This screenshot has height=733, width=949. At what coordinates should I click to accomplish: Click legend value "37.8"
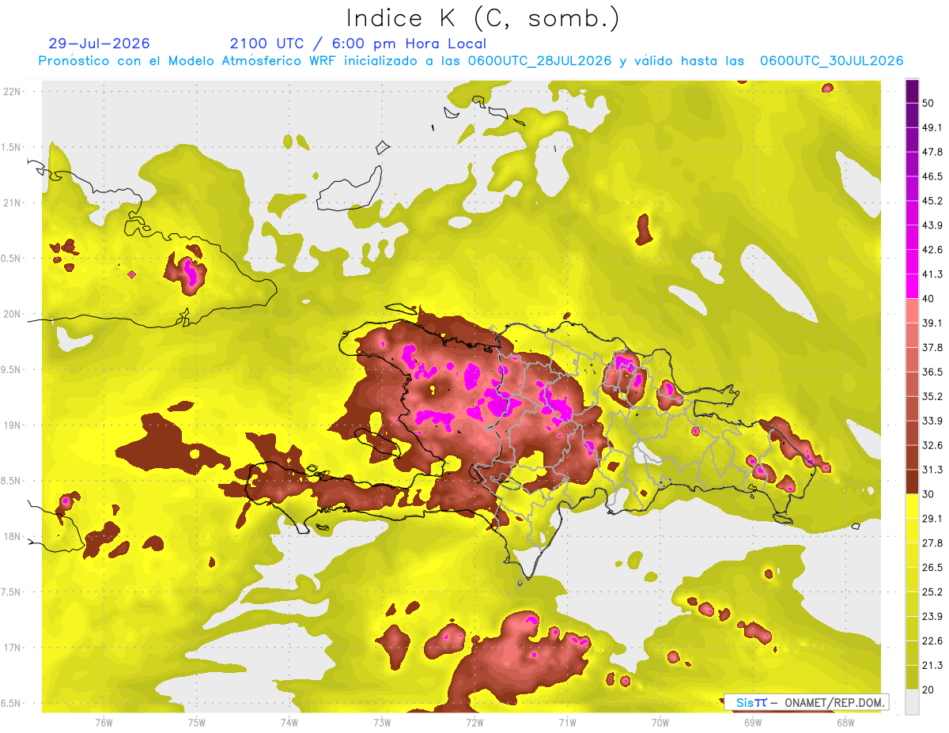[932, 347]
